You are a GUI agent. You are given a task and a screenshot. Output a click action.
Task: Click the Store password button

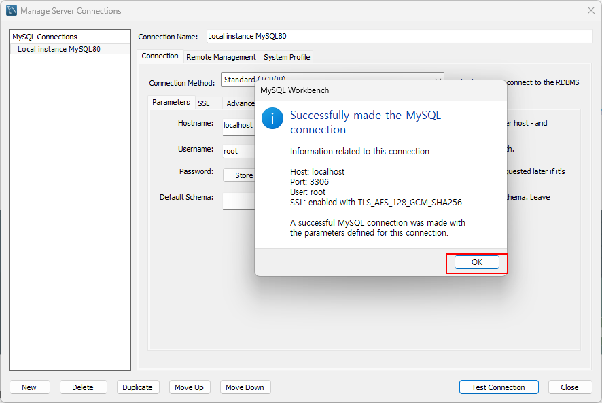[239, 175]
